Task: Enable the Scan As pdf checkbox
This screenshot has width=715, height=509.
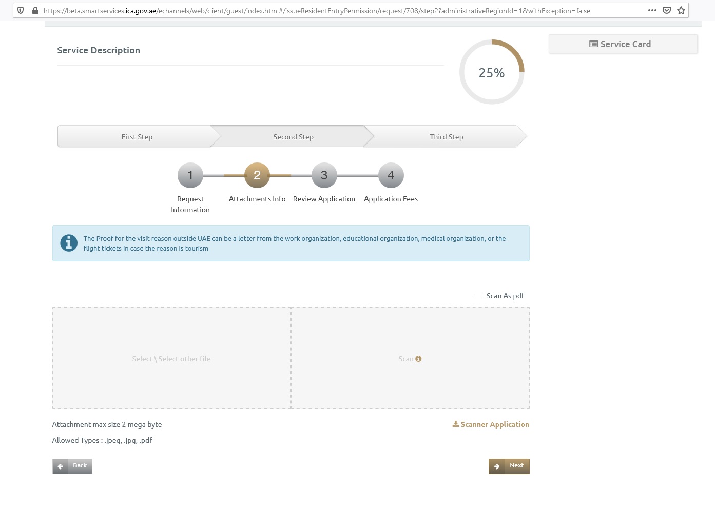Action: pyautogui.click(x=479, y=295)
